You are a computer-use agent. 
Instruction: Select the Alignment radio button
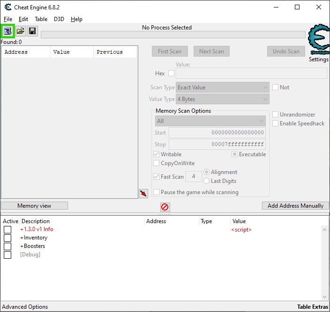coord(206,172)
